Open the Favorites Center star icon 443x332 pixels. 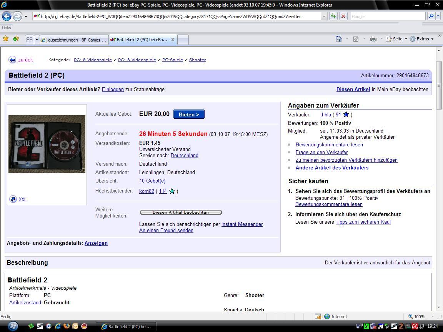click(x=5, y=39)
